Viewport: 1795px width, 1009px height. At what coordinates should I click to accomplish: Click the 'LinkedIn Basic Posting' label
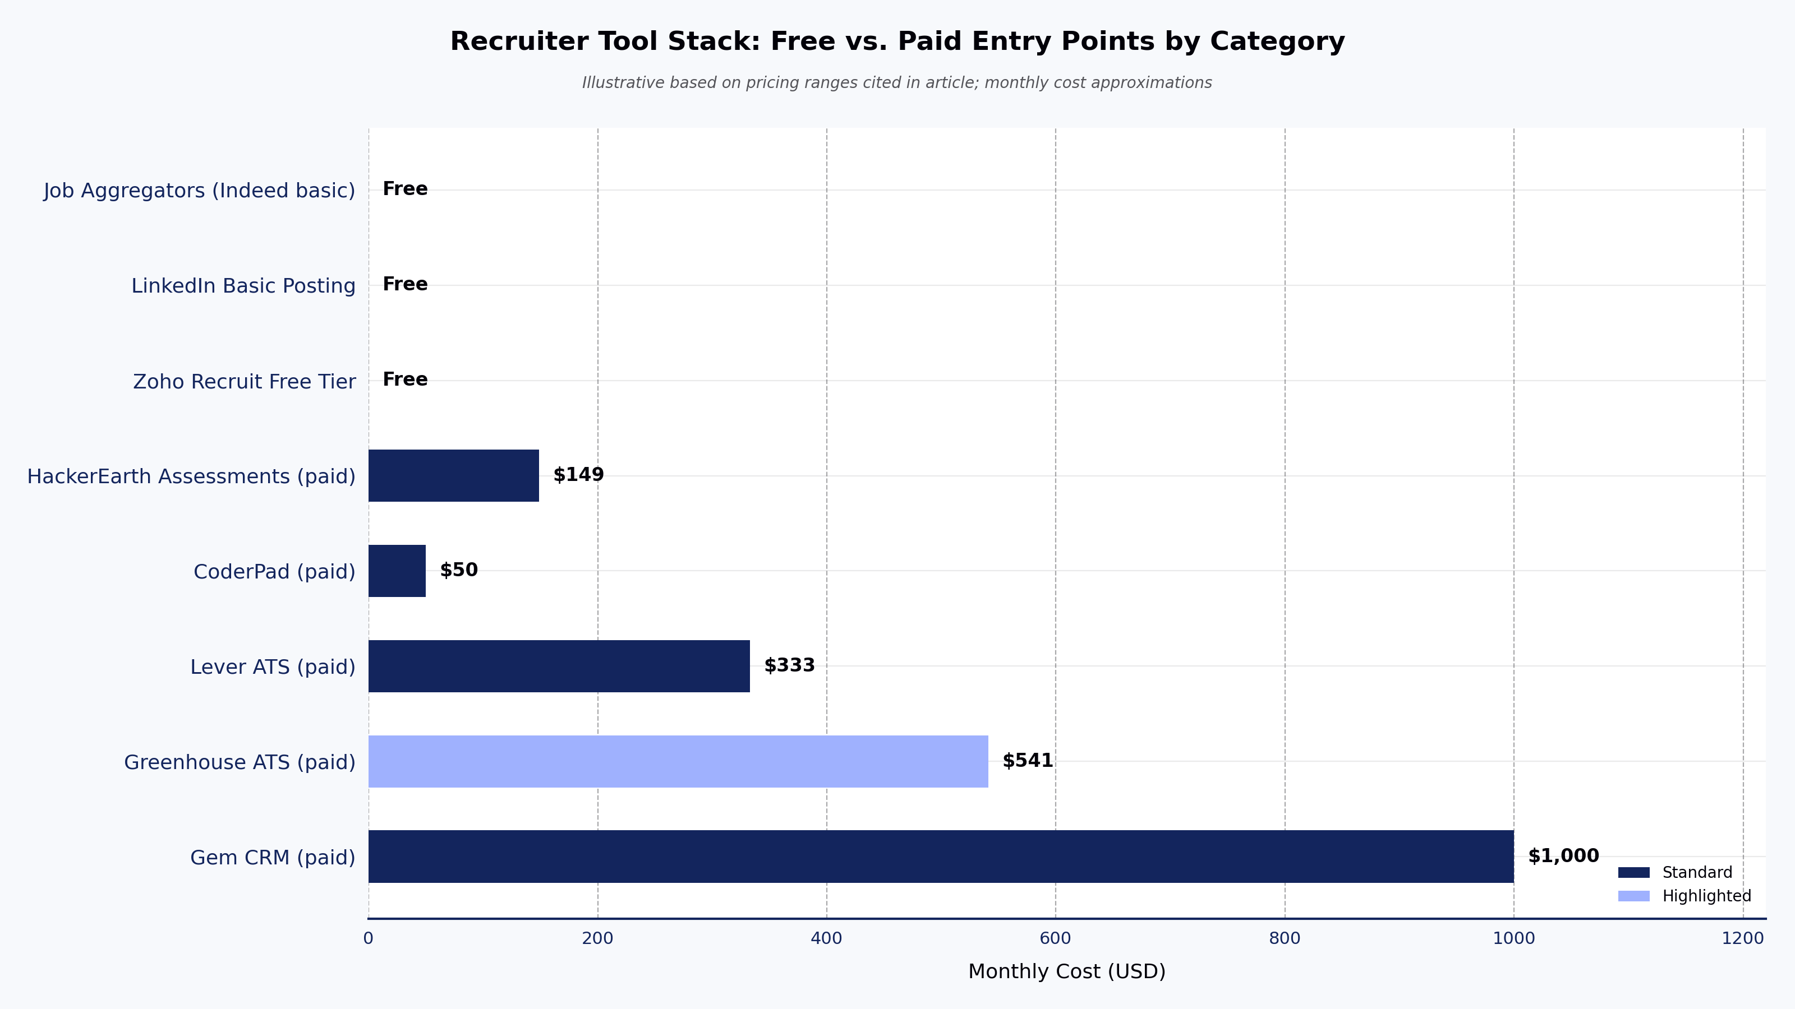click(243, 285)
